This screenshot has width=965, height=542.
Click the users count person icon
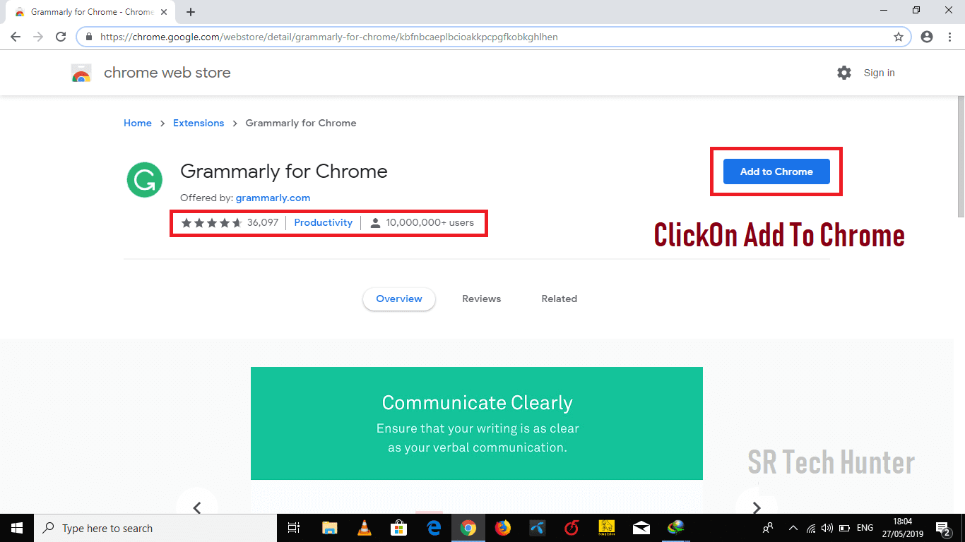(374, 222)
